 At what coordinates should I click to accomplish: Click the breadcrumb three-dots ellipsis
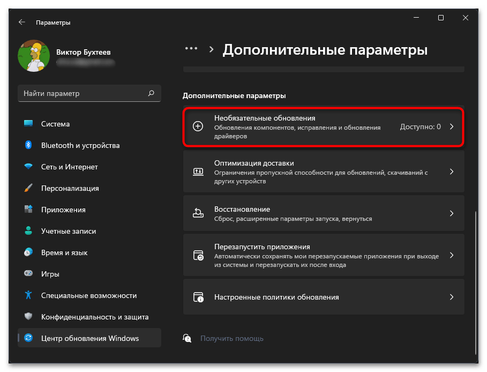click(x=191, y=48)
